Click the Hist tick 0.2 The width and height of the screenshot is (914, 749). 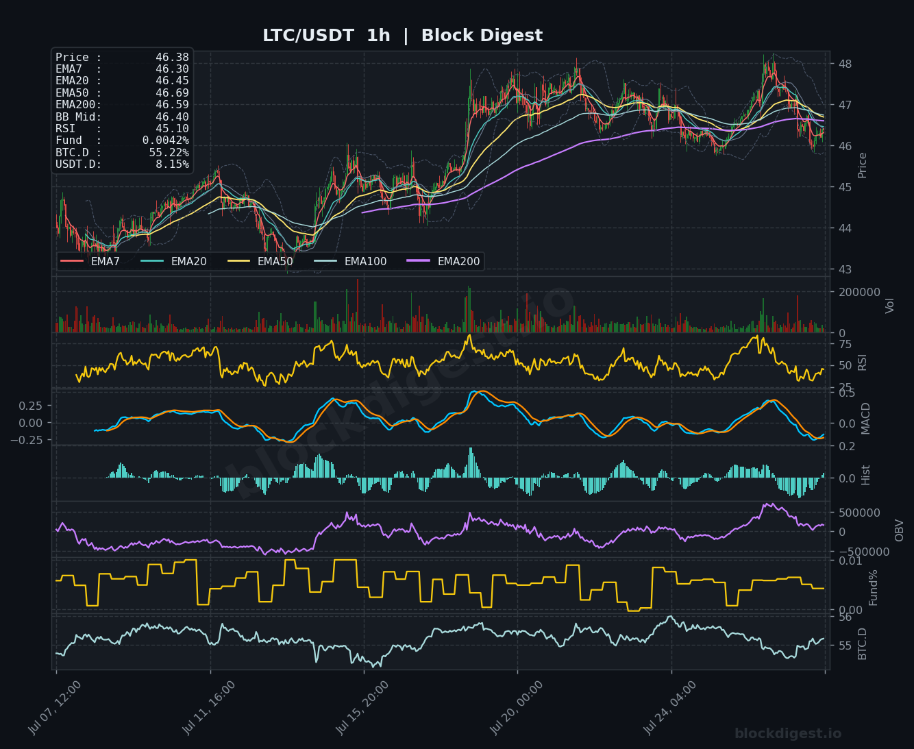click(x=847, y=447)
